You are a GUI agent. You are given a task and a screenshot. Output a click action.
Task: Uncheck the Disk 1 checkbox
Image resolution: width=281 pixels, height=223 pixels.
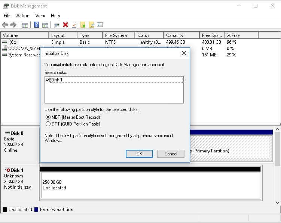(48, 80)
